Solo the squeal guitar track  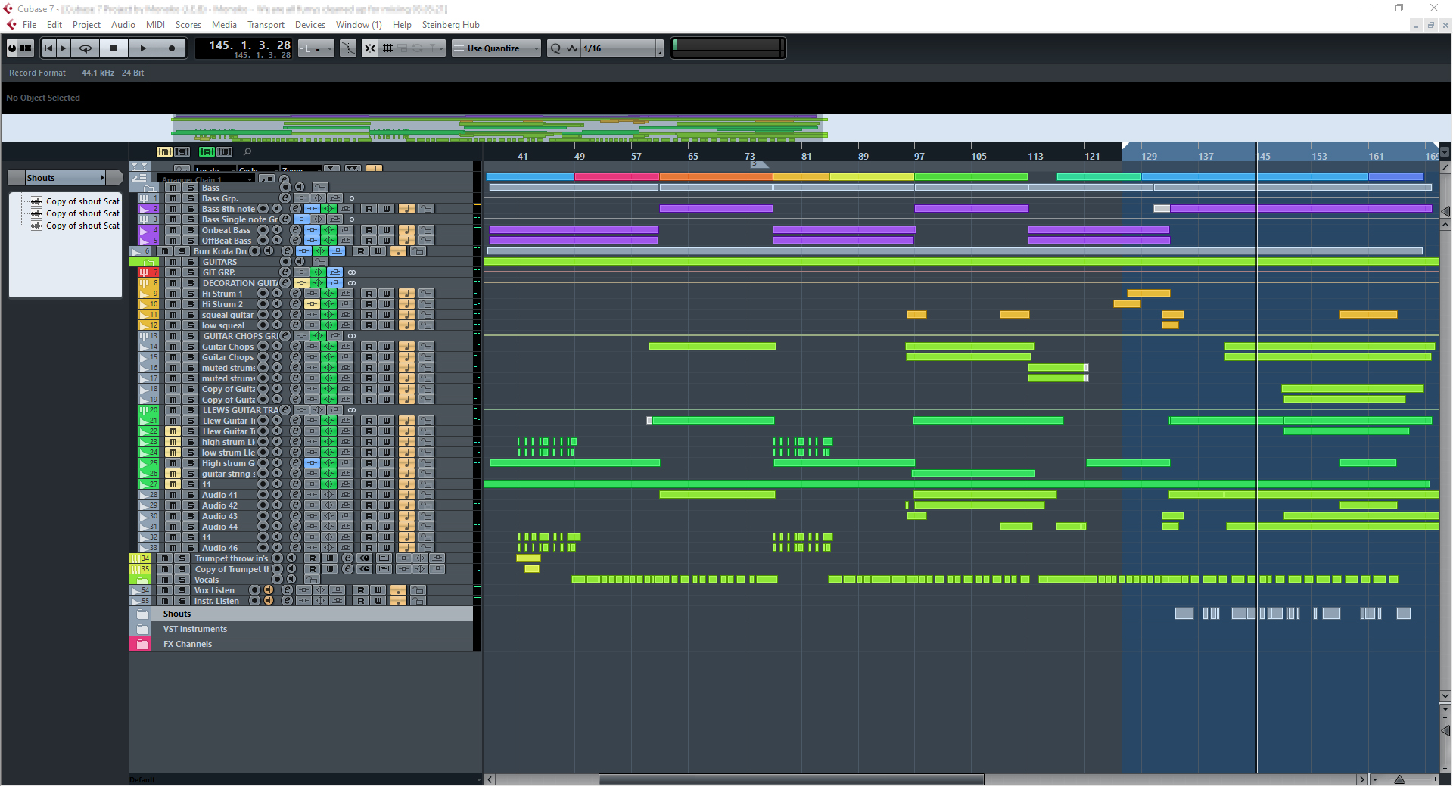coord(191,315)
